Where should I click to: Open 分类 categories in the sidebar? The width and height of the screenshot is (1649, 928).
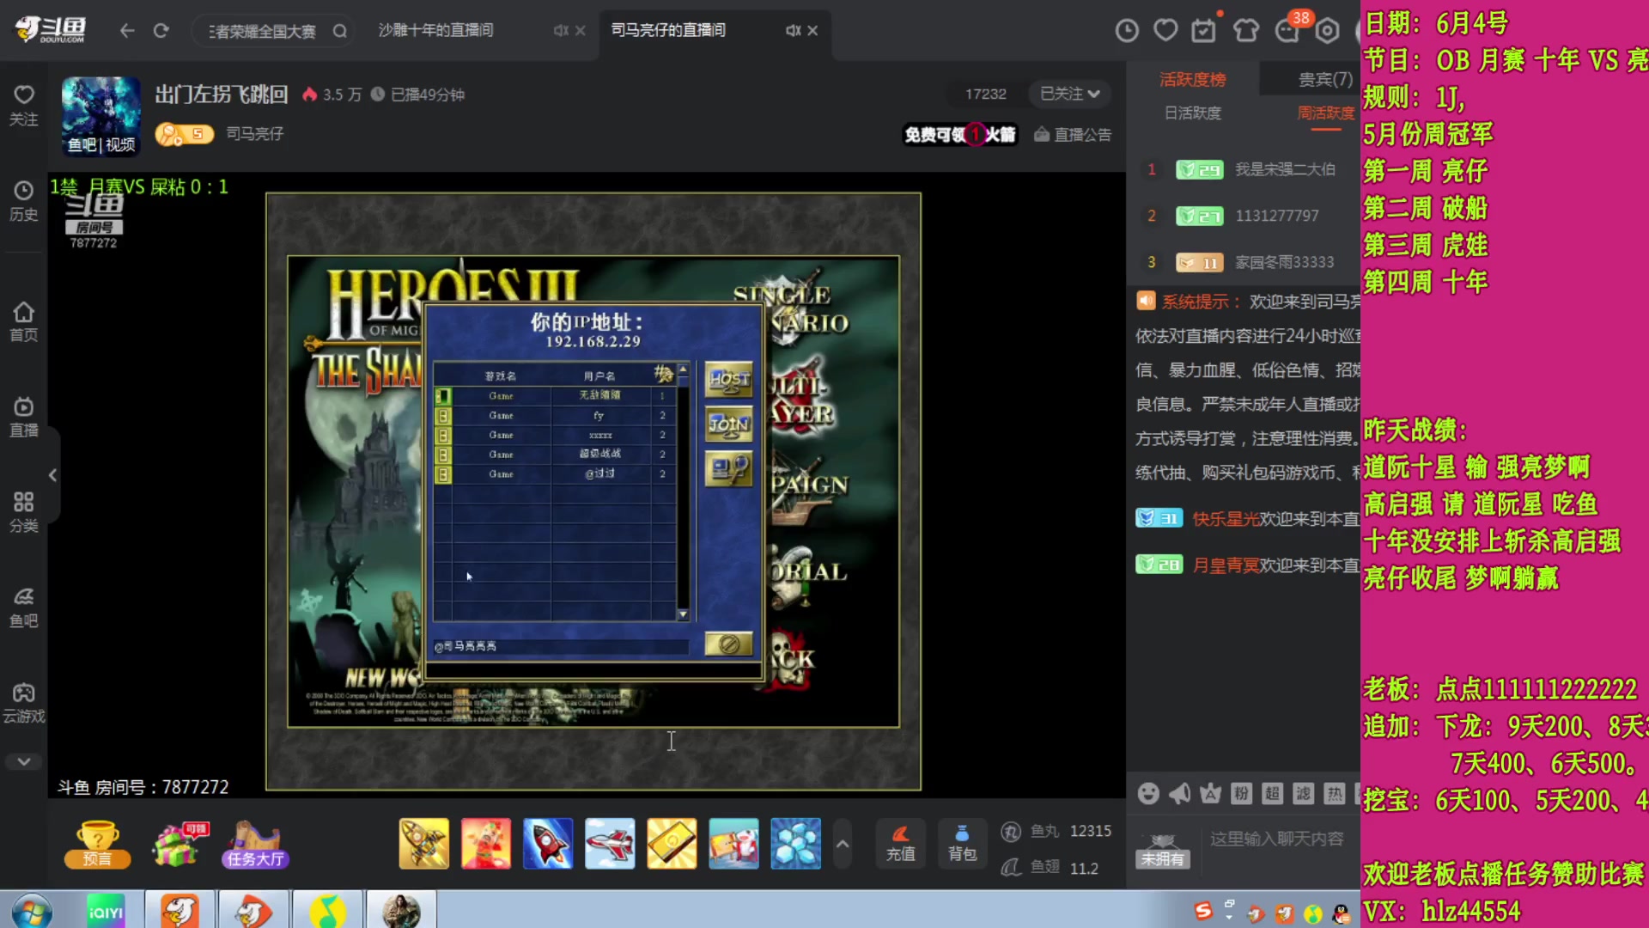[x=24, y=512]
